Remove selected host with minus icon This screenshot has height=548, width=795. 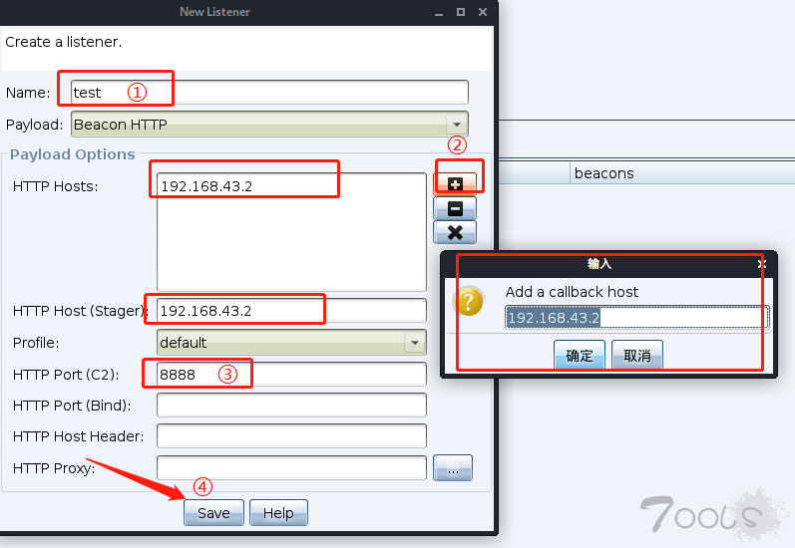click(x=455, y=208)
